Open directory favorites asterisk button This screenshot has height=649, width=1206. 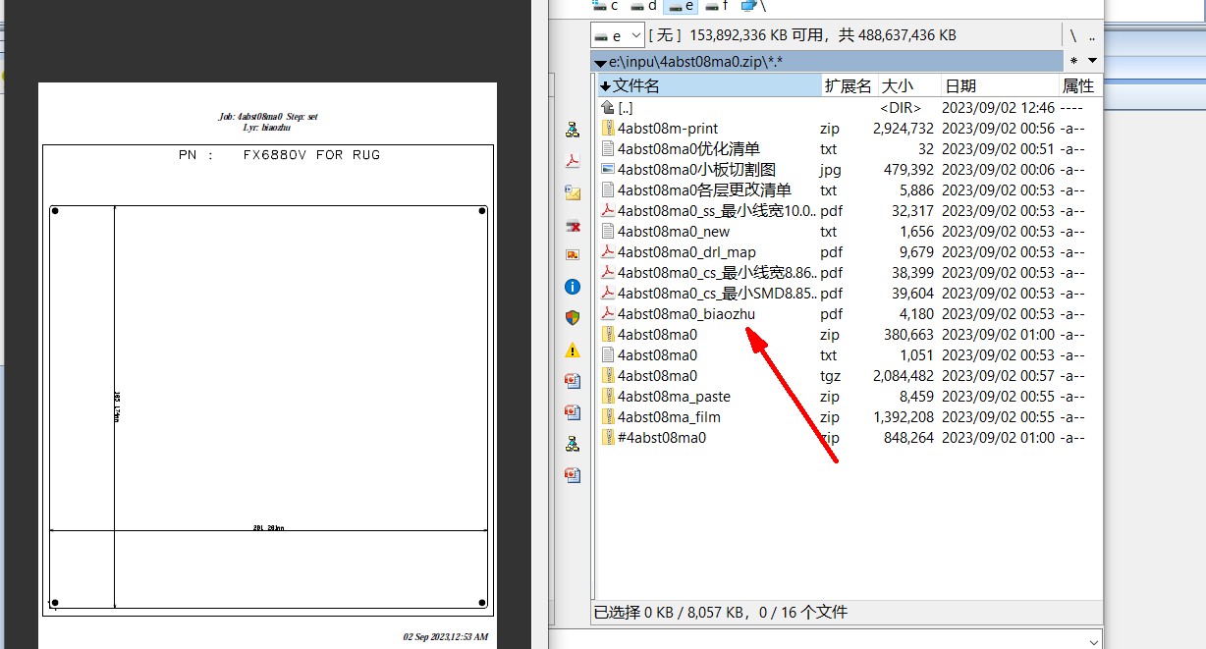coord(1074,61)
